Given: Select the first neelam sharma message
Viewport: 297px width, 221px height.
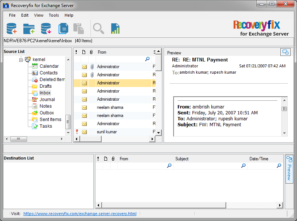Looking at the screenshot, I should (x=115, y=107).
